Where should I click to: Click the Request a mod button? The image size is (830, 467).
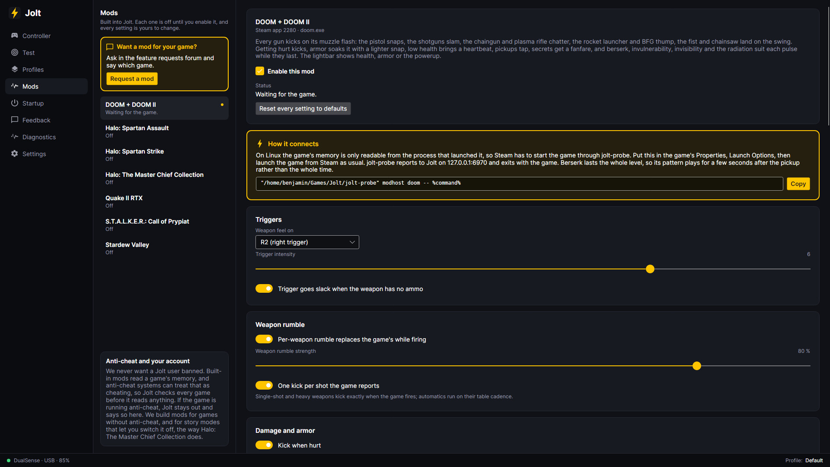click(132, 79)
